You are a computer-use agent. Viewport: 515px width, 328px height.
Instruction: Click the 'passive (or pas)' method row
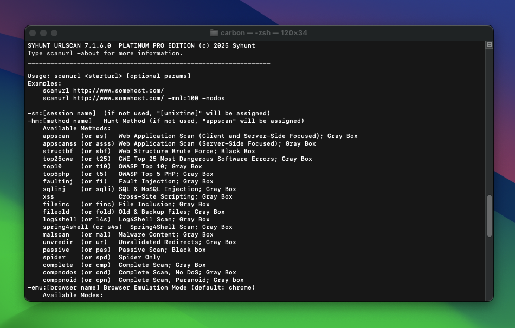point(124,250)
